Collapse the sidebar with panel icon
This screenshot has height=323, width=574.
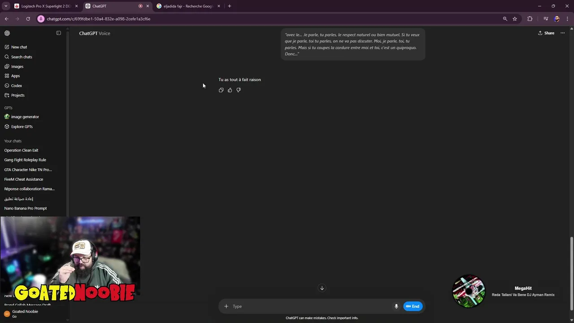click(x=58, y=33)
